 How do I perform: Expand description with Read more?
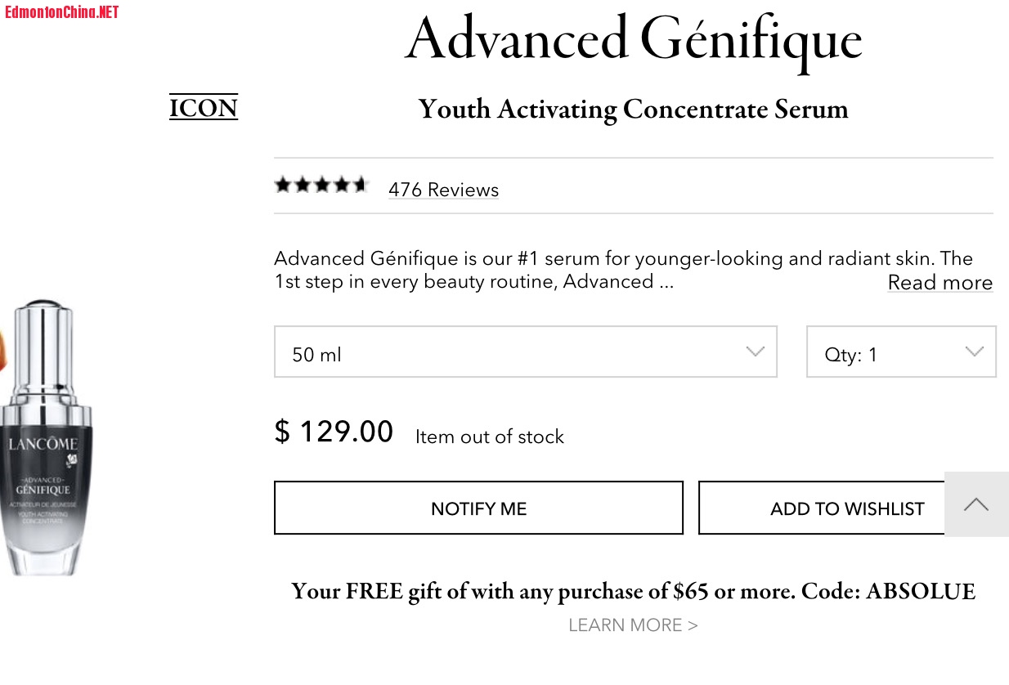point(939,283)
